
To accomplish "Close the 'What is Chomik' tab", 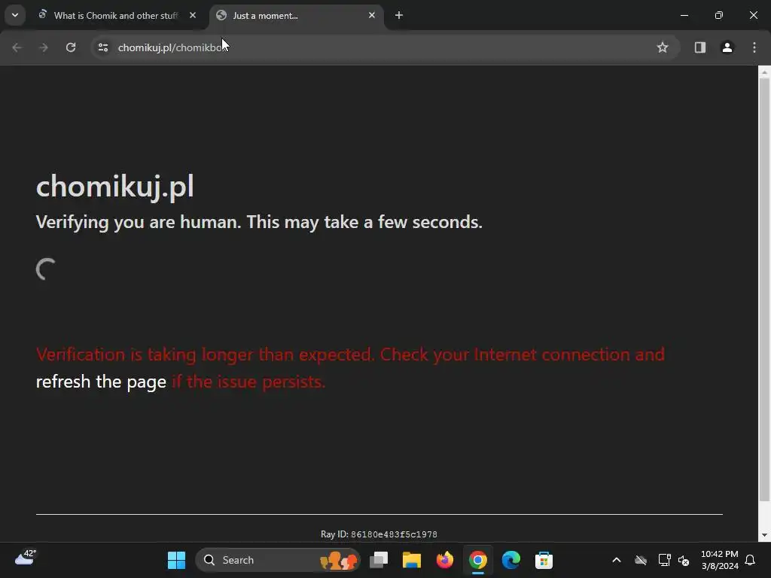I will 193,15.
